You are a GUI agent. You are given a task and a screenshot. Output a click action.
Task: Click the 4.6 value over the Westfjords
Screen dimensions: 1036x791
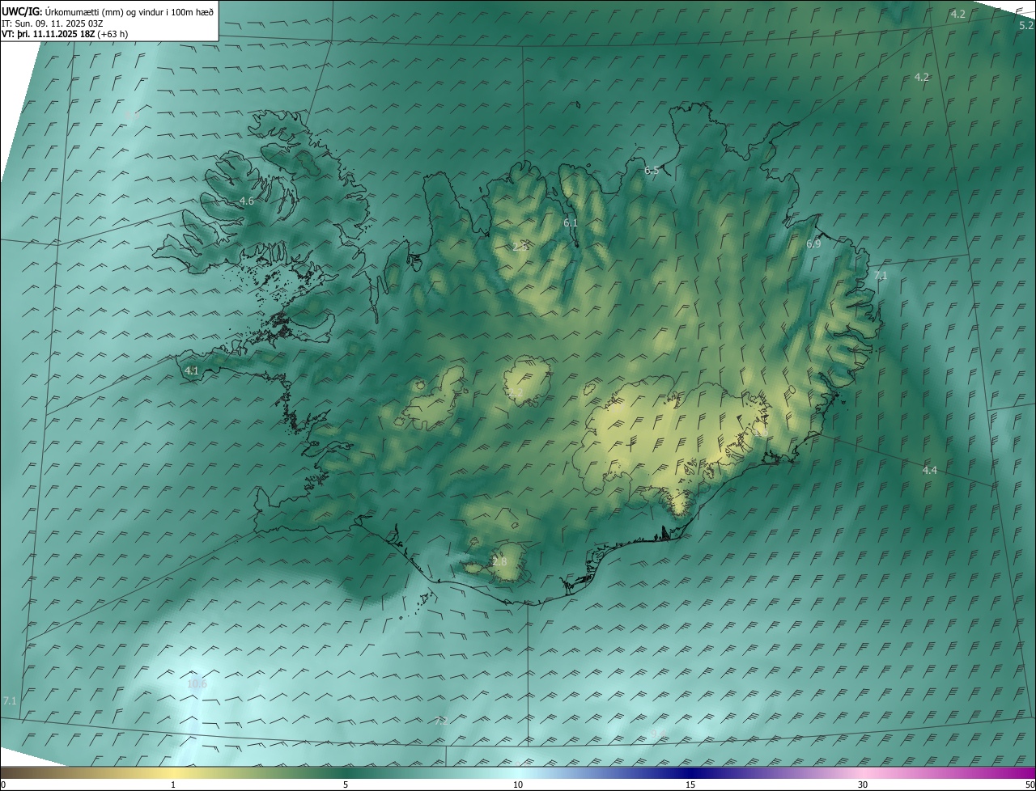click(x=247, y=201)
